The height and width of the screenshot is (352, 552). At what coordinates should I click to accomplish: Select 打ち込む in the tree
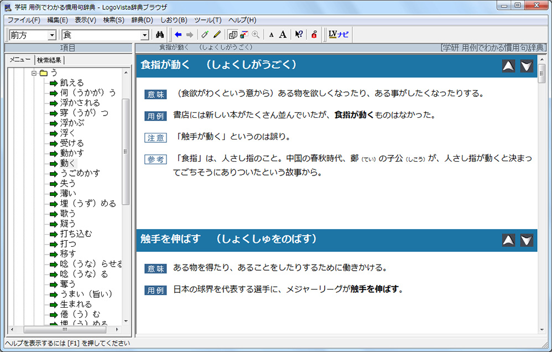click(x=76, y=234)
